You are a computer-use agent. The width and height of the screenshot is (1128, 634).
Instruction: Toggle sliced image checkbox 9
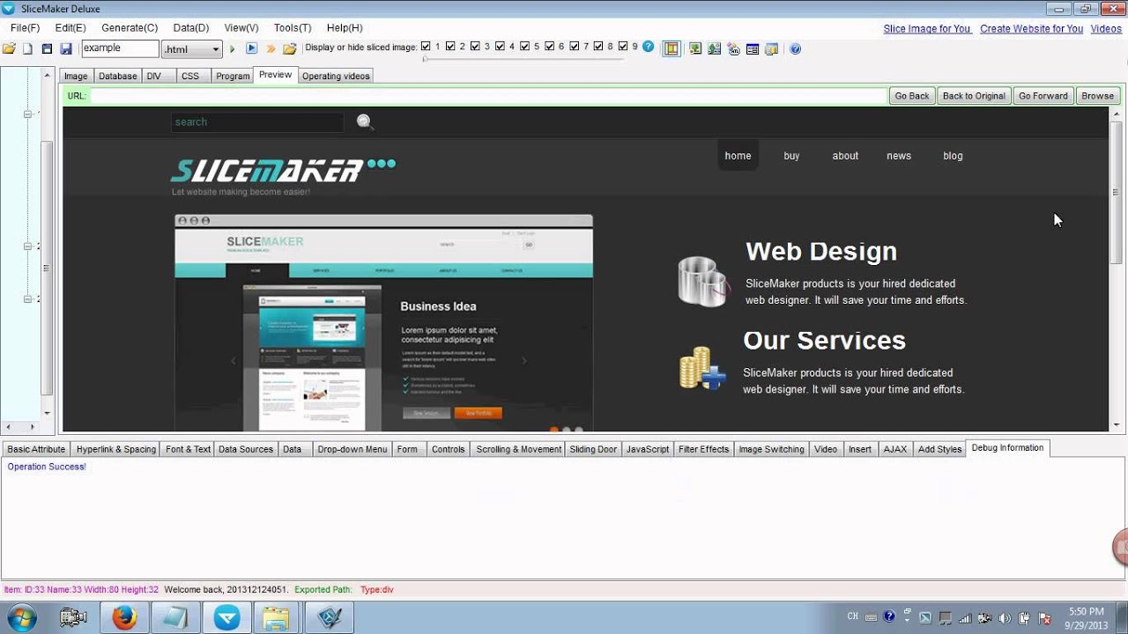(x=623, y=47)
